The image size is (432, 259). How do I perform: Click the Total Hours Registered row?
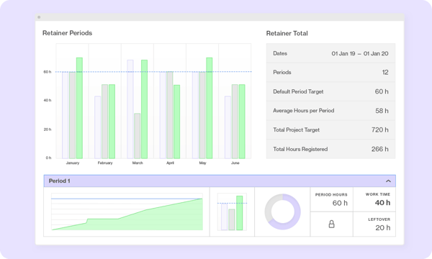coord(330,149)
